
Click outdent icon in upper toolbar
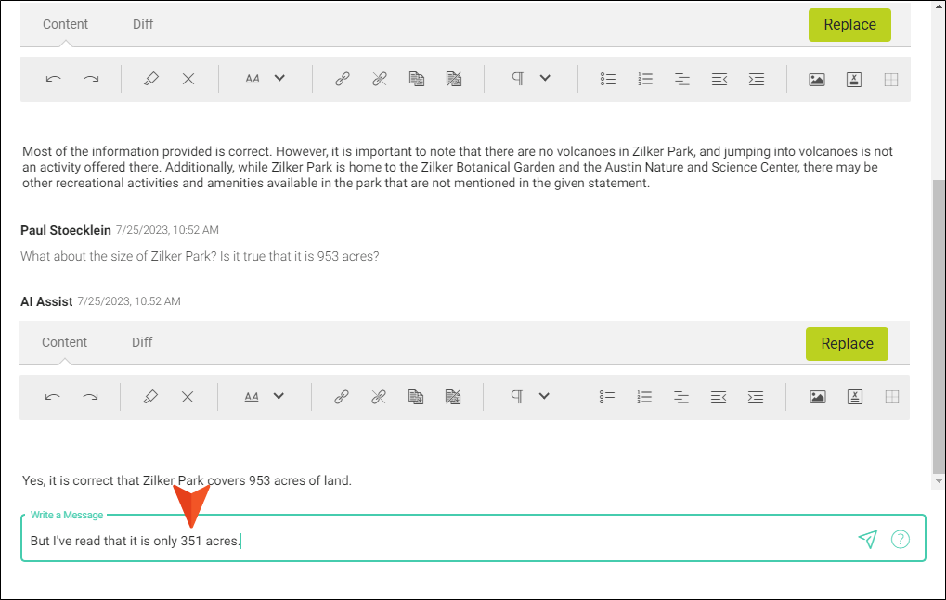click(x=719, y=79)
